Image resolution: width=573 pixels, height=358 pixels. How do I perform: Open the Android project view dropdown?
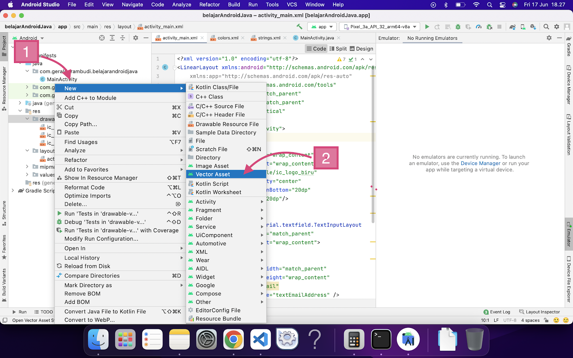point(28,38)
